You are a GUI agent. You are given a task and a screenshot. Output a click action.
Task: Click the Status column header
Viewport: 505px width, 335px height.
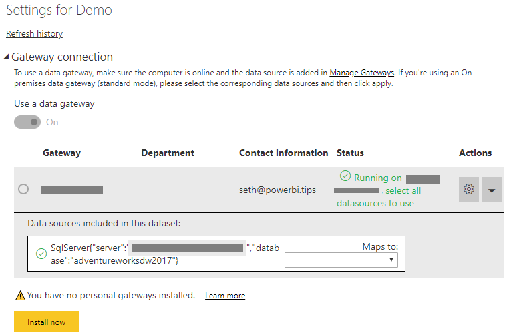[x=350, y=153]
